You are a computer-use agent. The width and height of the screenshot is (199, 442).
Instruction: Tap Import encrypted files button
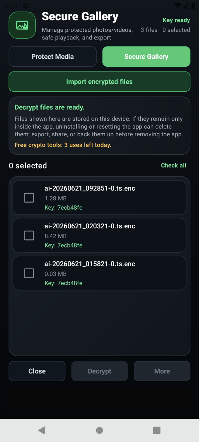click(x=99, y=82)
